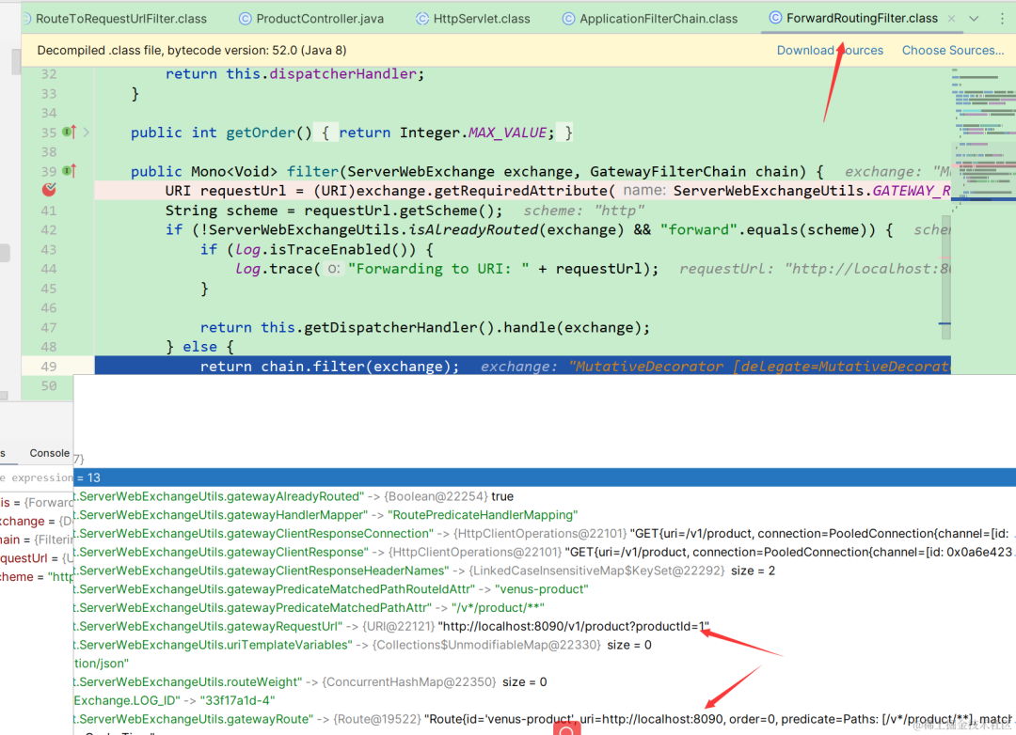Open the Console debugger tab
The image size is (1016, 735).
[49, 453]
